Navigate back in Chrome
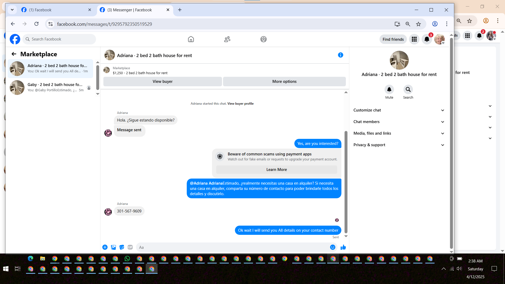The image size is (505, 284). (x=13, y=24)
